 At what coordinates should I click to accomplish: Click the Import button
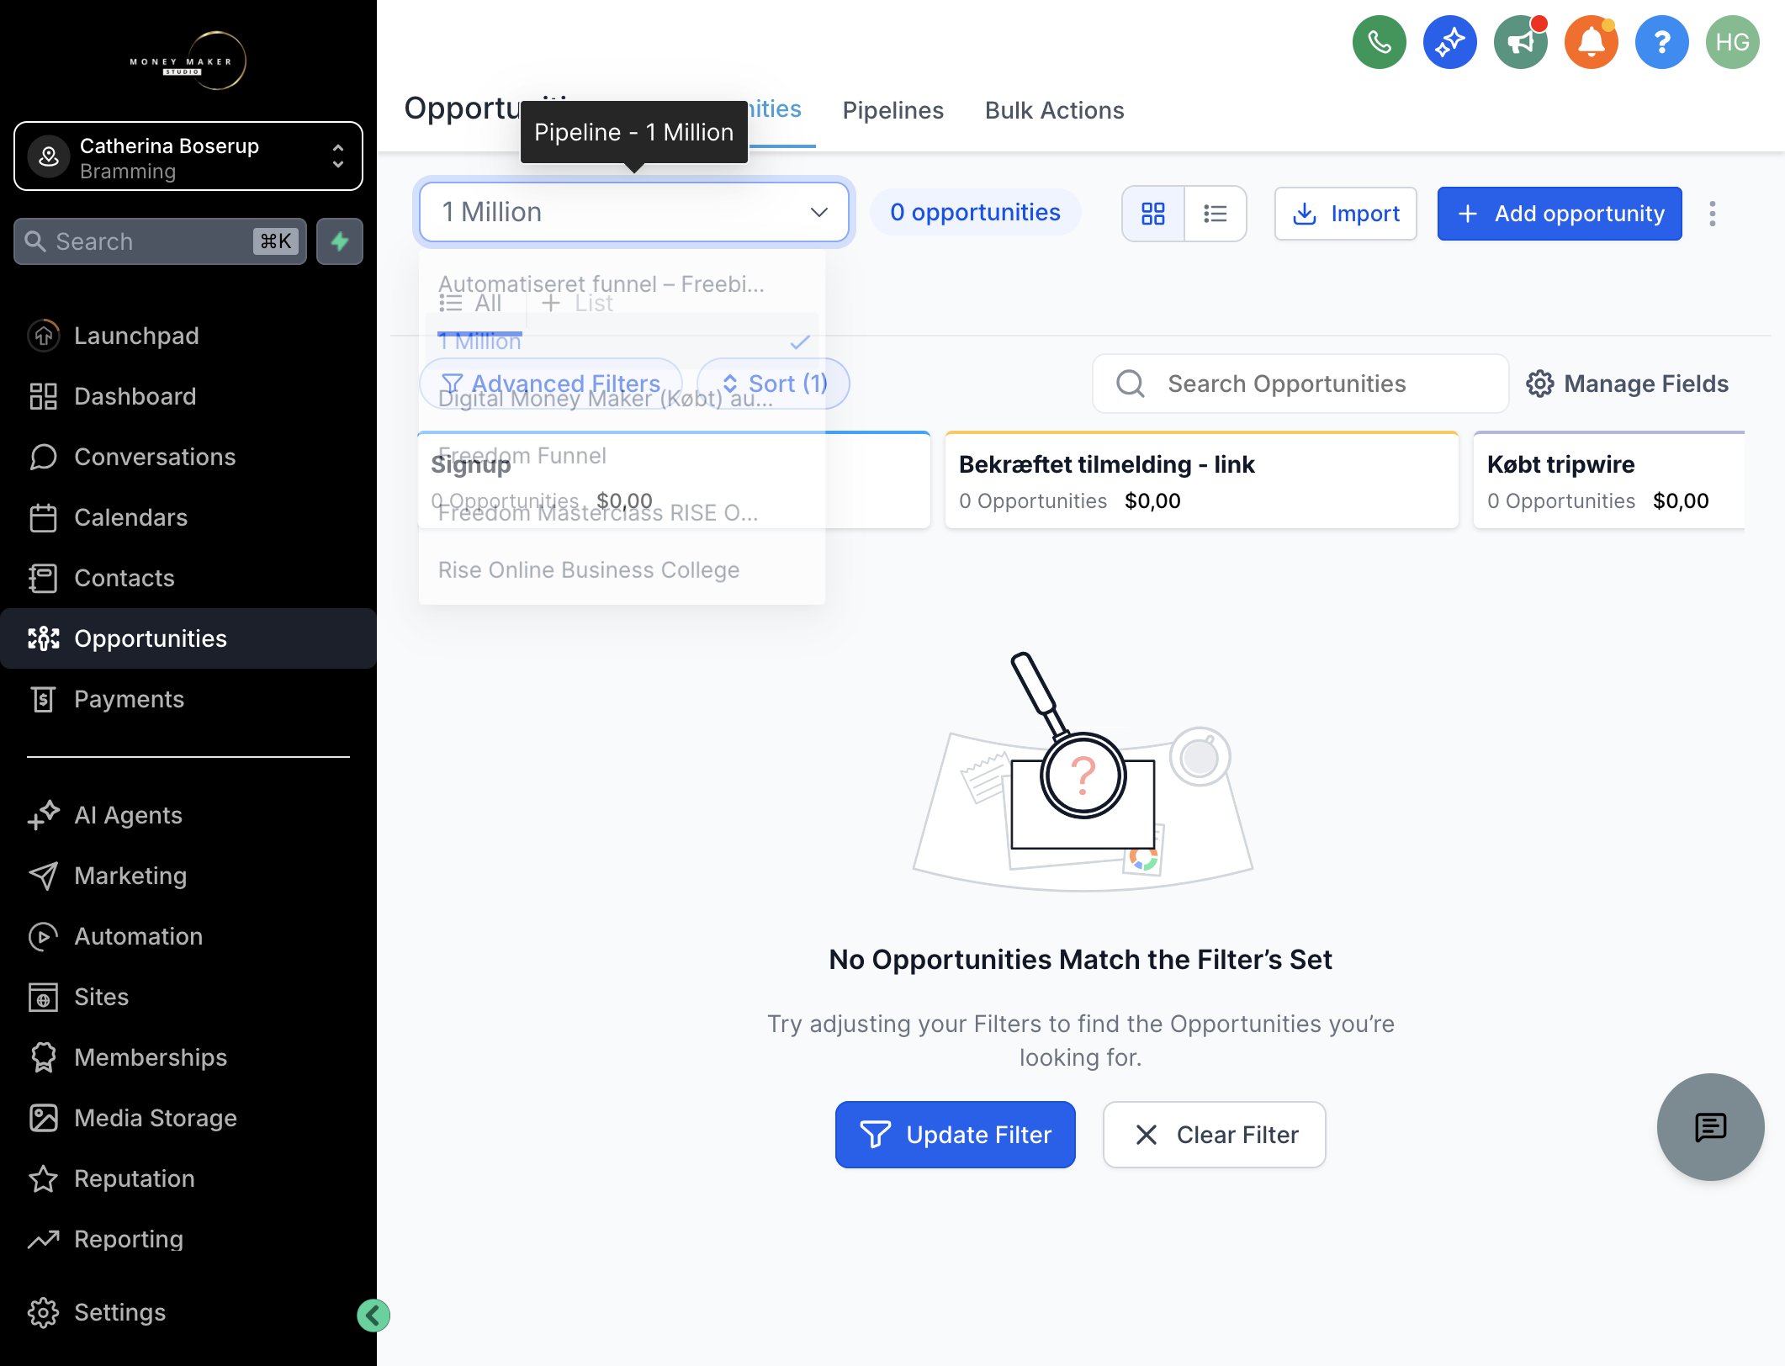click(1346, 214)
